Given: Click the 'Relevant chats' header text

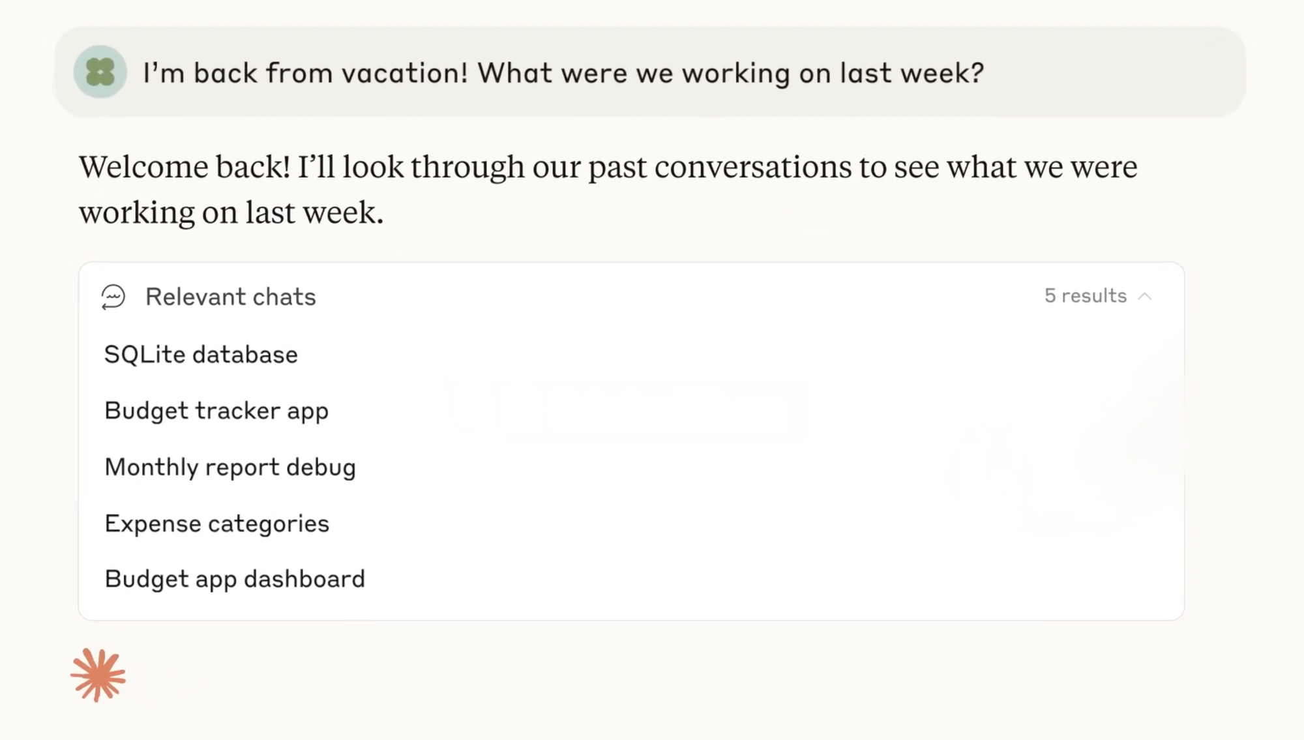Looking at the screenshot, I should coord(230,297).
